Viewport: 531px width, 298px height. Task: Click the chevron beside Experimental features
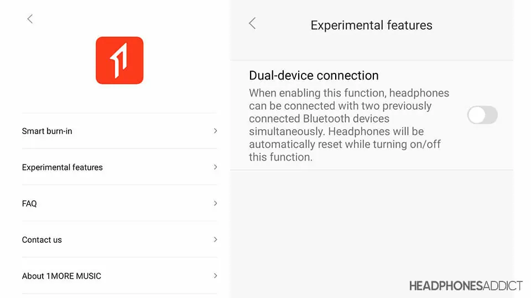tap(215, 167)
